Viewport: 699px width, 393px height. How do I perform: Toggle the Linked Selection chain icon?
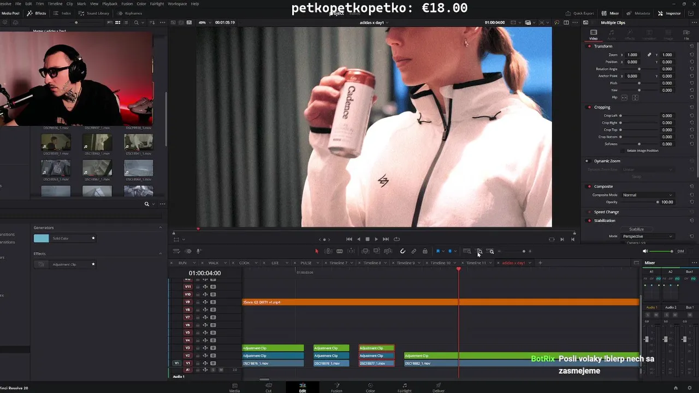tap(414, 251)
